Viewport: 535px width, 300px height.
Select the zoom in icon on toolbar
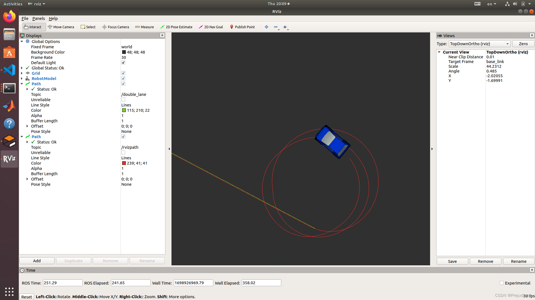[267, 26]
